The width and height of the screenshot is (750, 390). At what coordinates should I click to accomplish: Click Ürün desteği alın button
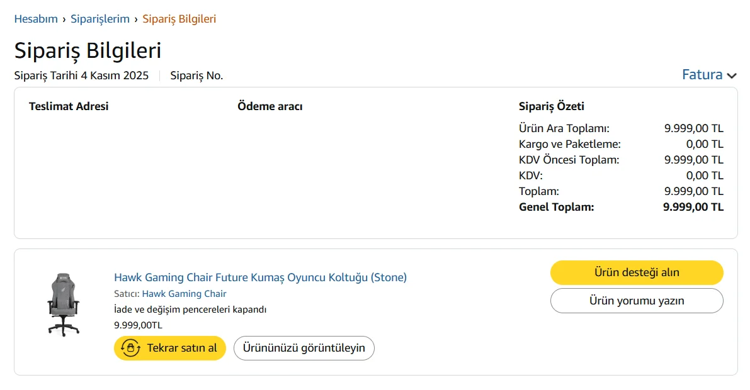637,272
